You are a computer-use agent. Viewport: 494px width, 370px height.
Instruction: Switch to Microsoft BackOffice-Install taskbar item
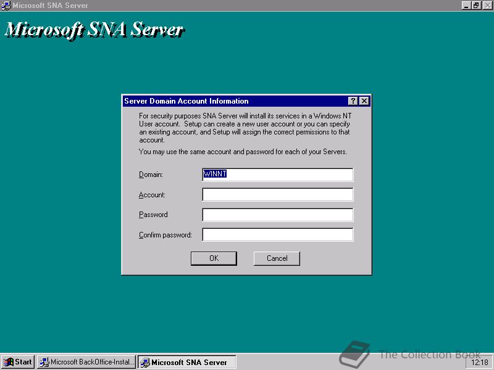[86, 362]
